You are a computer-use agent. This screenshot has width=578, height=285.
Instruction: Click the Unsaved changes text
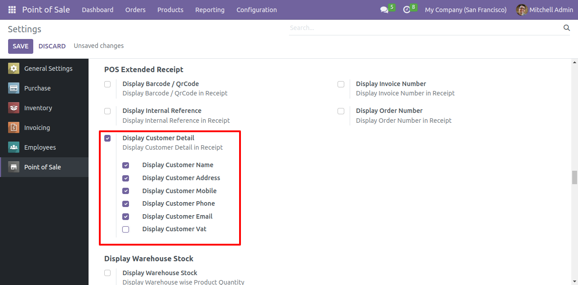(99, 46)
